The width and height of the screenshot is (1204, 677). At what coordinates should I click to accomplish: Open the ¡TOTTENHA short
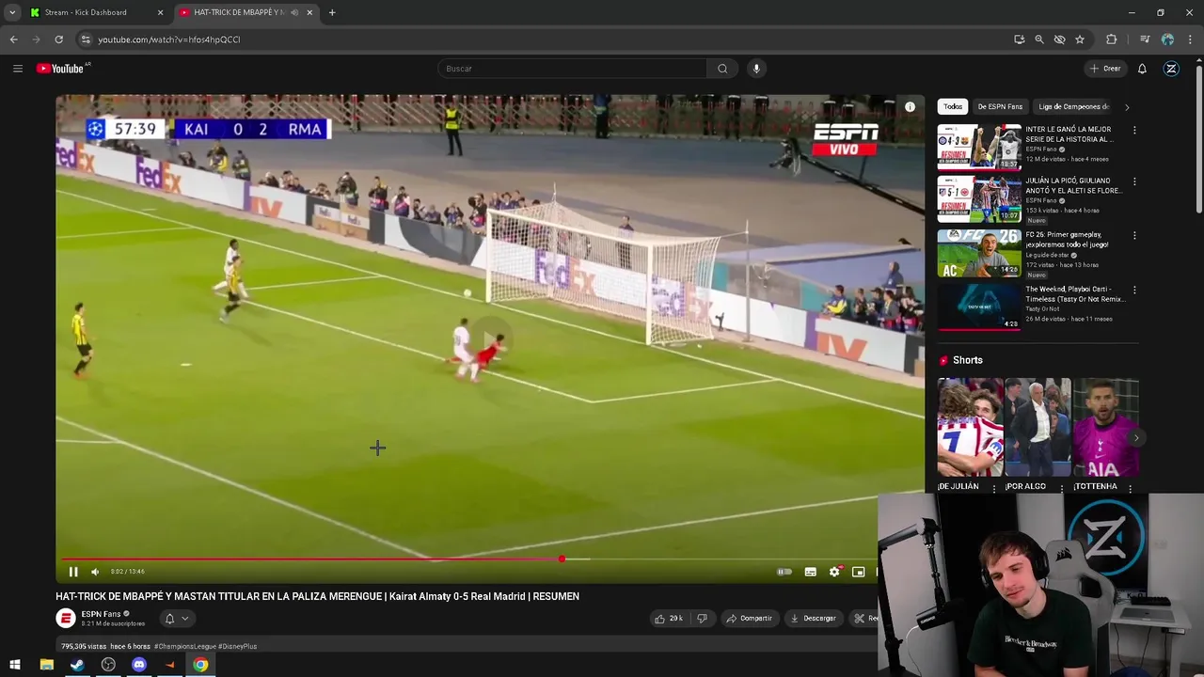pyautogui.click(x=1105, y=428)
